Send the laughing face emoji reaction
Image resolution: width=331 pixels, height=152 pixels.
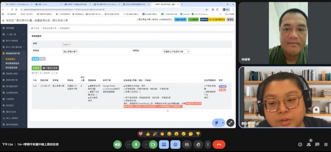(x=169, y=134)
